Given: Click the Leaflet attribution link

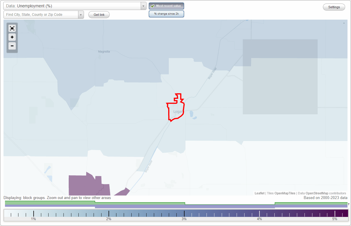Looking at the screenshot, I should [x=259, y=193].
